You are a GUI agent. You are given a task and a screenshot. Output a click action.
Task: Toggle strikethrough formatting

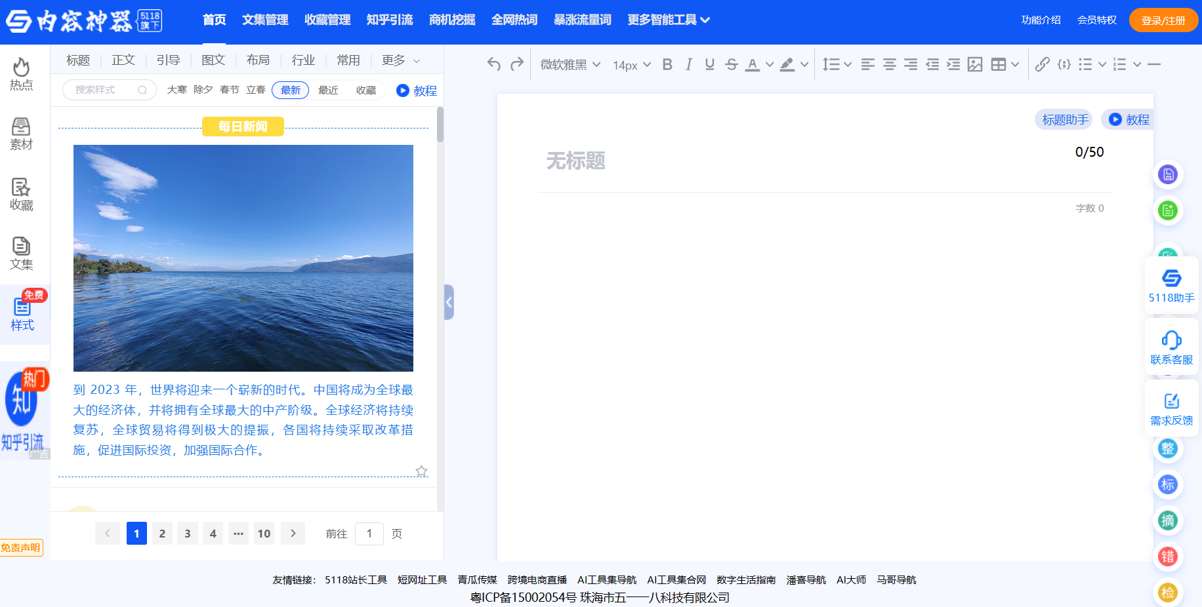point(731,64)
